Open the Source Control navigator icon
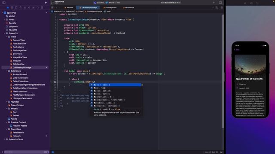Screen dimensions: 275x154 pyautogui.click(x=12, y=8)
